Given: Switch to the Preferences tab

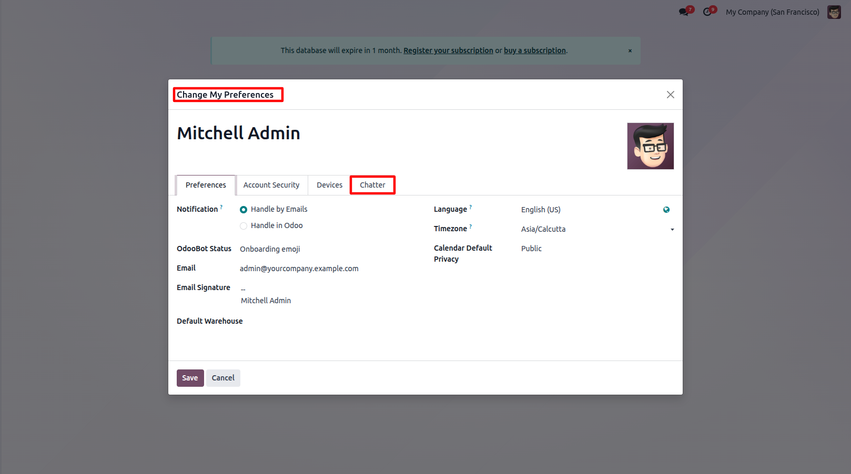Looking at the screenshot, I should 206,185.
